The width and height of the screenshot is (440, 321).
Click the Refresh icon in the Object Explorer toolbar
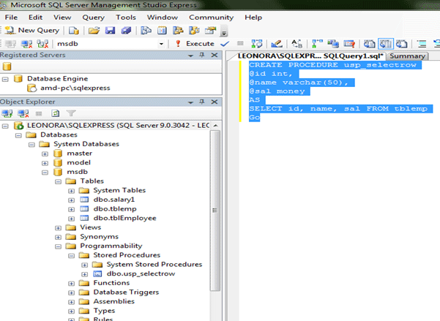tap(56, 113)
